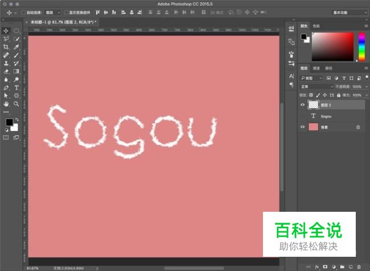This screenshot has height=271, width=370.
Task: Toggle lock position
Action: coord(324,95)
